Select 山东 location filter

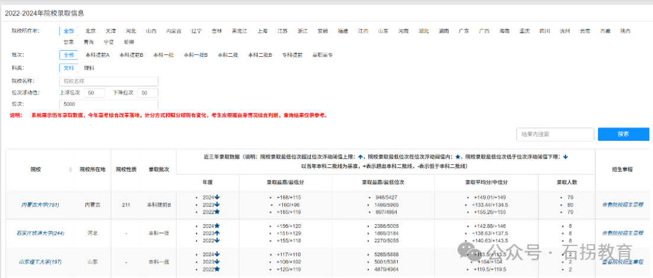pyautogui.click(x=383, y=31)
